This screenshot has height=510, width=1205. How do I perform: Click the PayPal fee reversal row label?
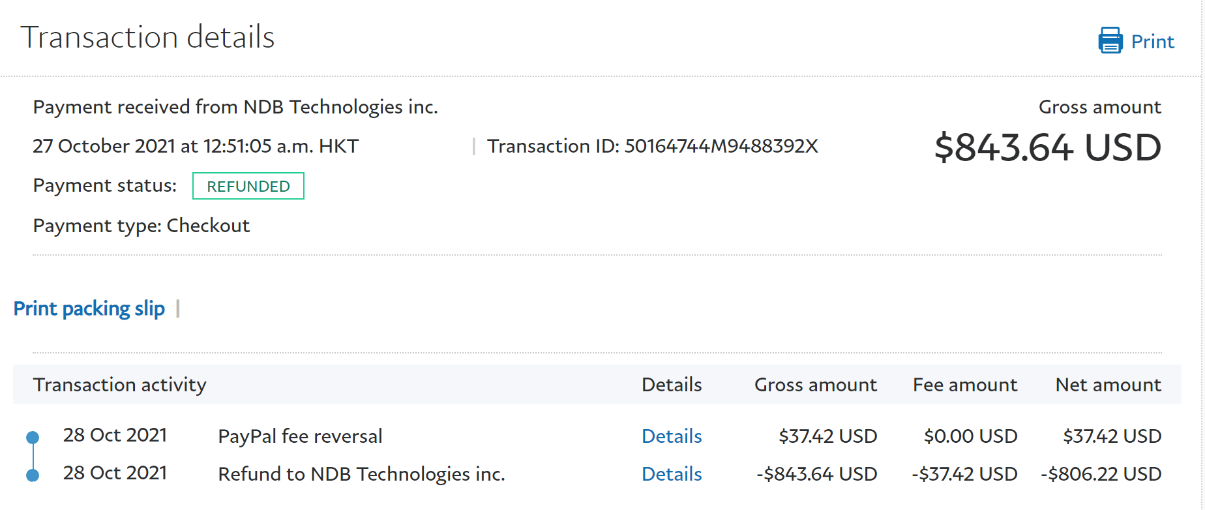[x=300, y=436]
